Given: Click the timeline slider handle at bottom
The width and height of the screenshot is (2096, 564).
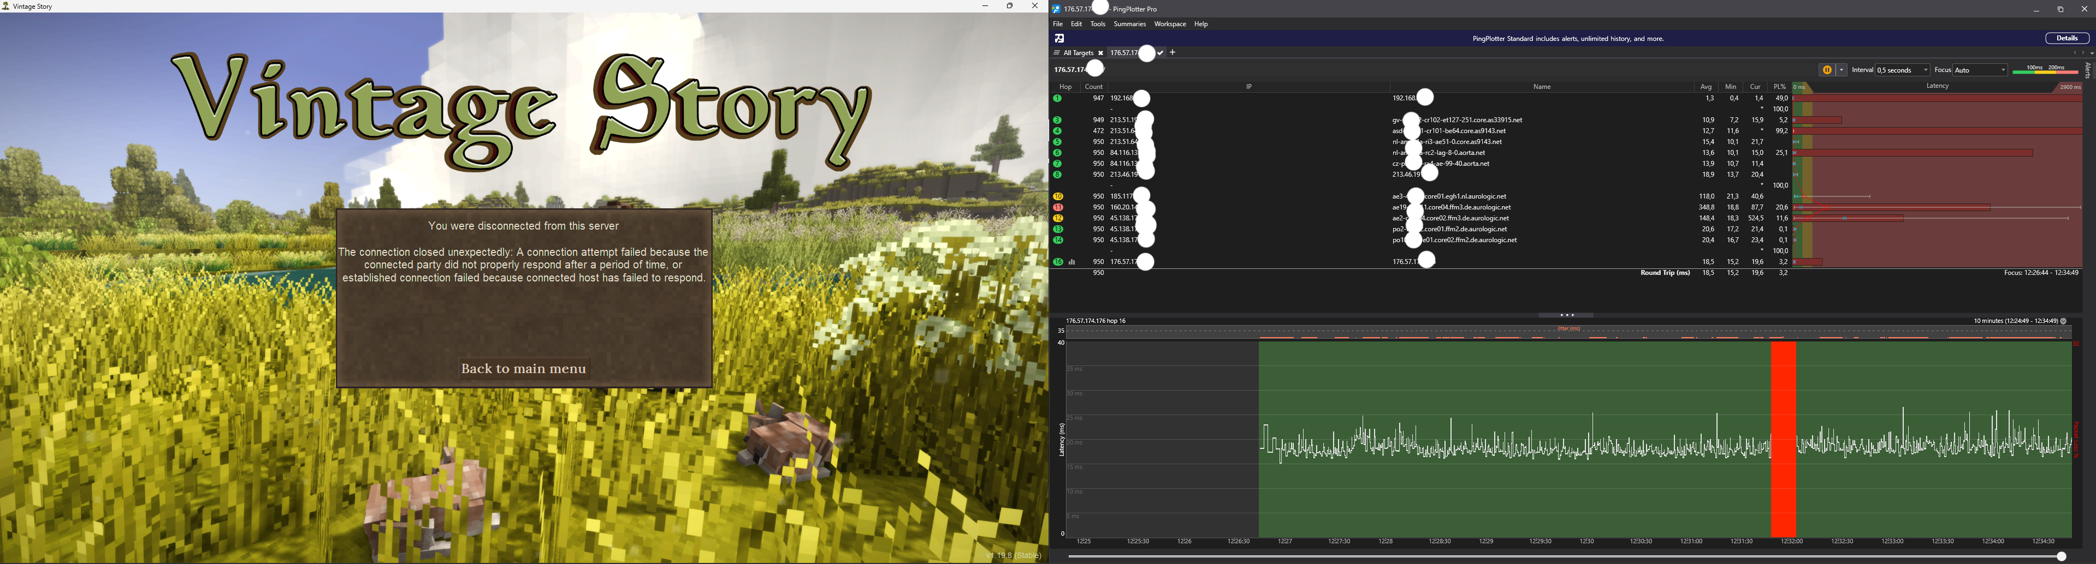Looking at the screenshot, I should click(x=2061, y=557).
